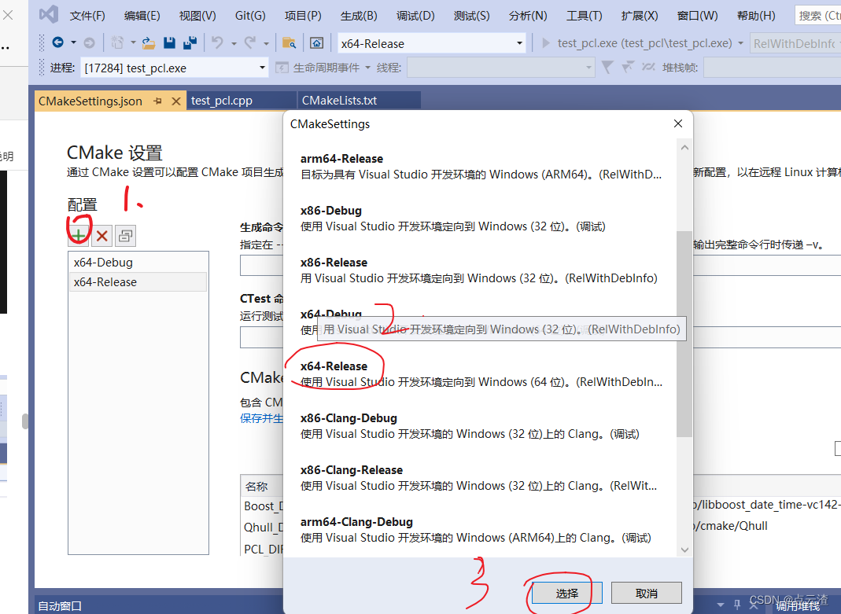Screen dimensions: 841x614
Task: Click the flagged threads filter icon
Action: [628, 68]
